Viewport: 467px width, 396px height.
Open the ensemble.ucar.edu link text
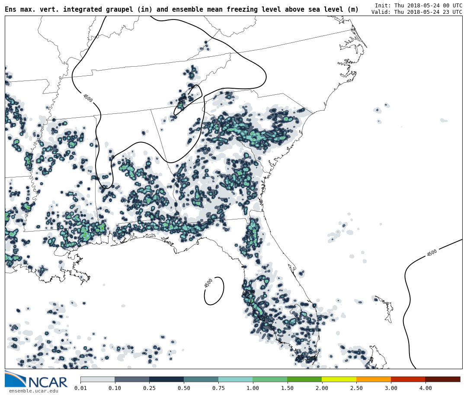[33, 391]
